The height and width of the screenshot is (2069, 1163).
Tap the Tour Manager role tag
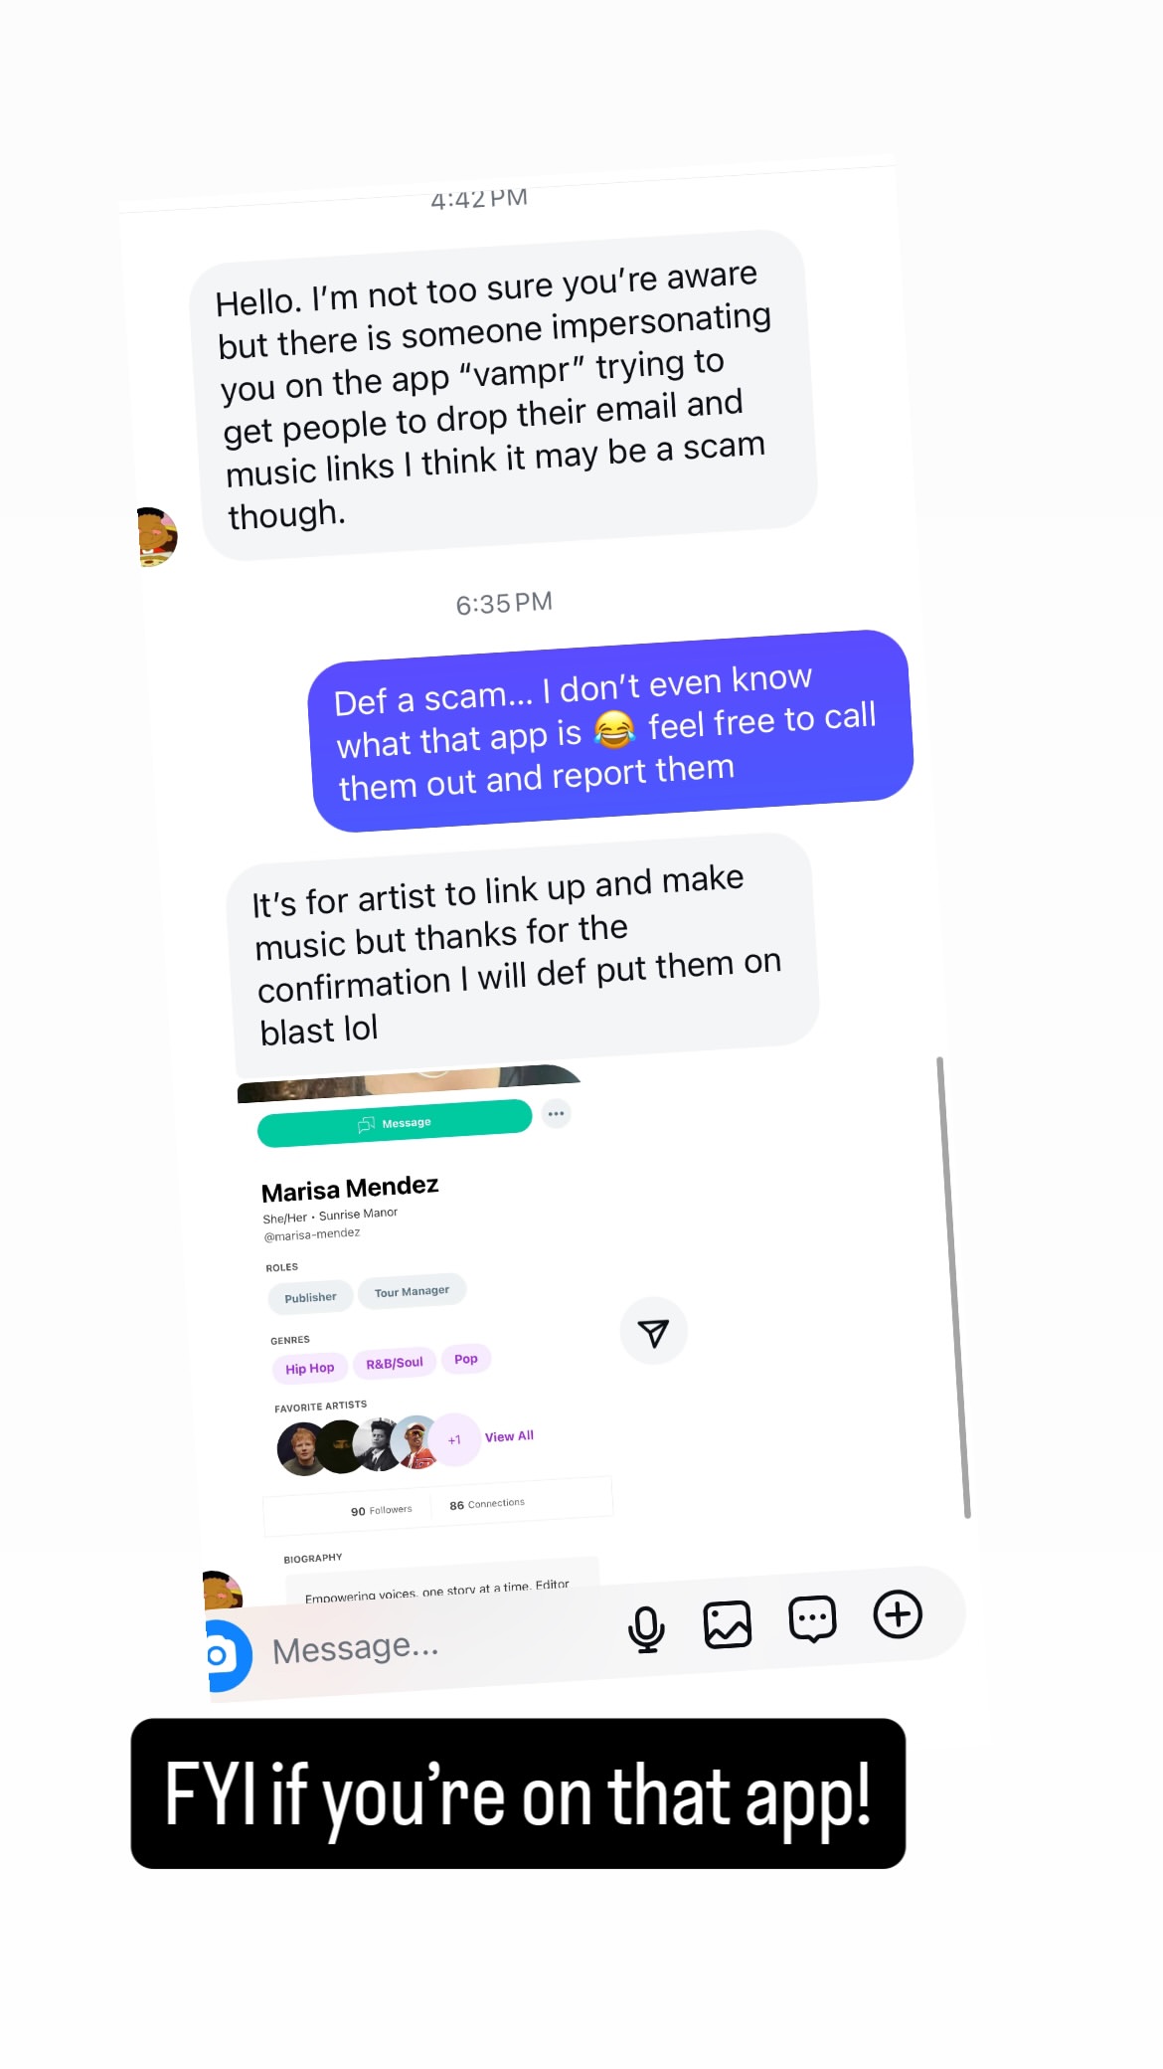click(412, 1291)
